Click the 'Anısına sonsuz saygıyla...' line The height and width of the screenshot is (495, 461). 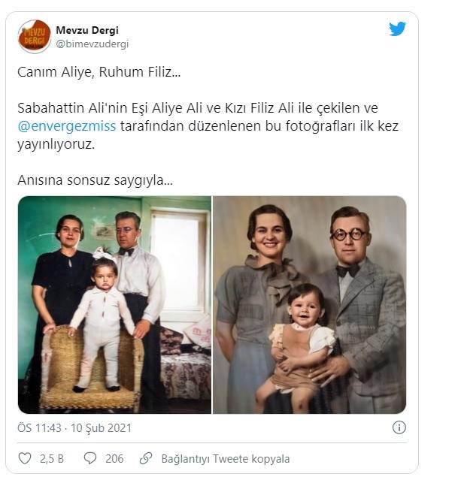click(95, 180)
